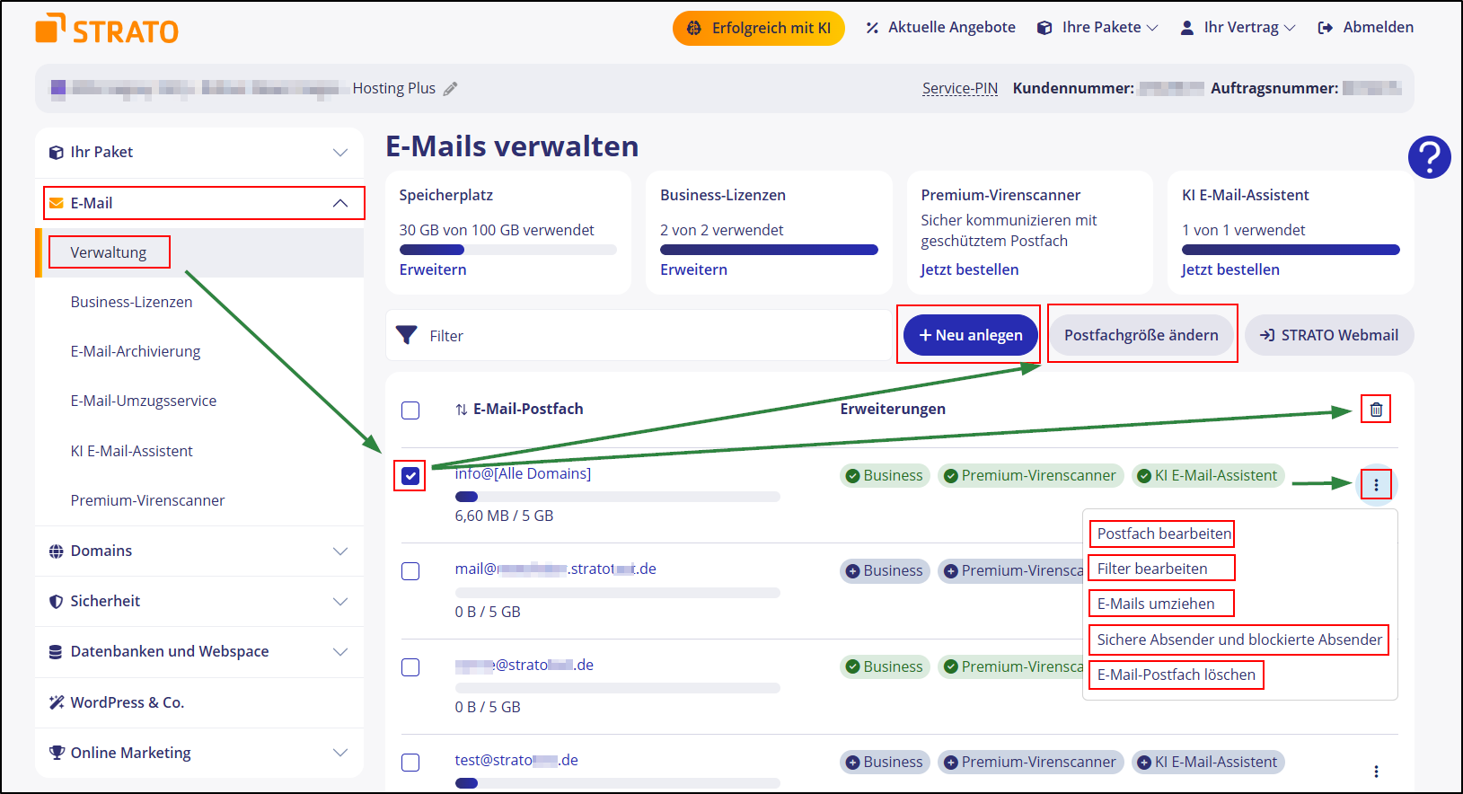Expand Ihre Pakete dropdown
This screenshot has height=794, width=1463.
coord(1097,27)
